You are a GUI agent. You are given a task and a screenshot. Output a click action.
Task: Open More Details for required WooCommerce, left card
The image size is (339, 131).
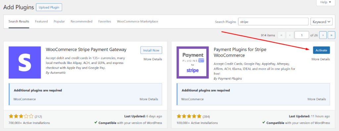coord(149,99)
